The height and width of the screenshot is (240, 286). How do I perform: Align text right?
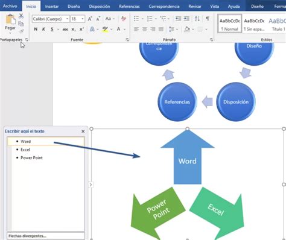click(x=153, y=30)
